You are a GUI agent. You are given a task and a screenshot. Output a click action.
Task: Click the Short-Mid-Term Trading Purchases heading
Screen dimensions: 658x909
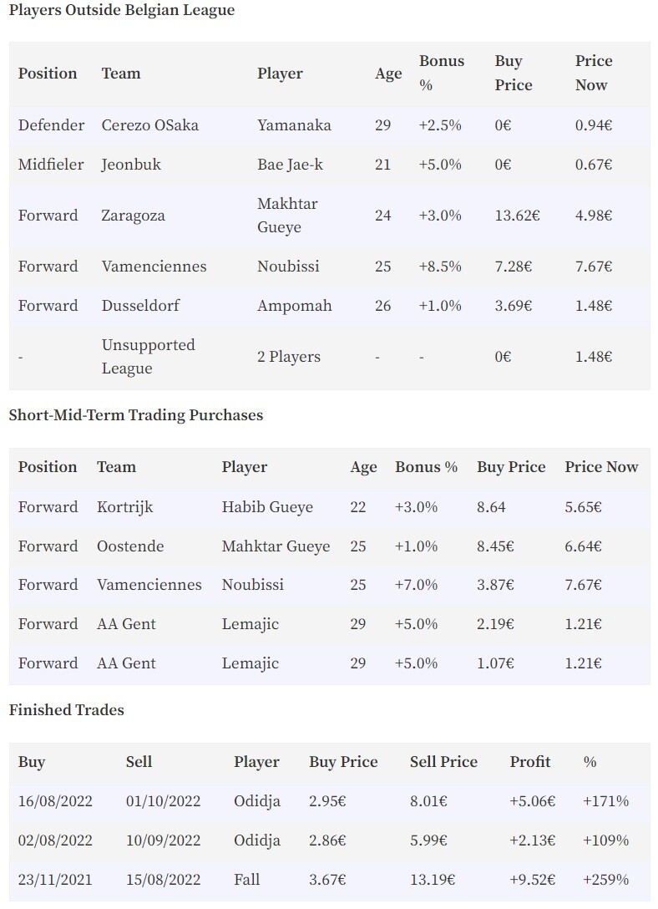point(136,415)
